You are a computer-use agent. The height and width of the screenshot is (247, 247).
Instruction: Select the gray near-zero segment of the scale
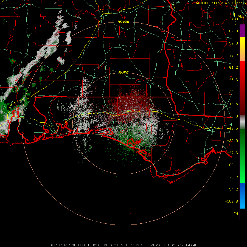click(242, 122)
